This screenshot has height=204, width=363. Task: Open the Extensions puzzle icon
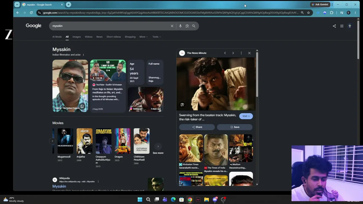(x=332, y=13)
